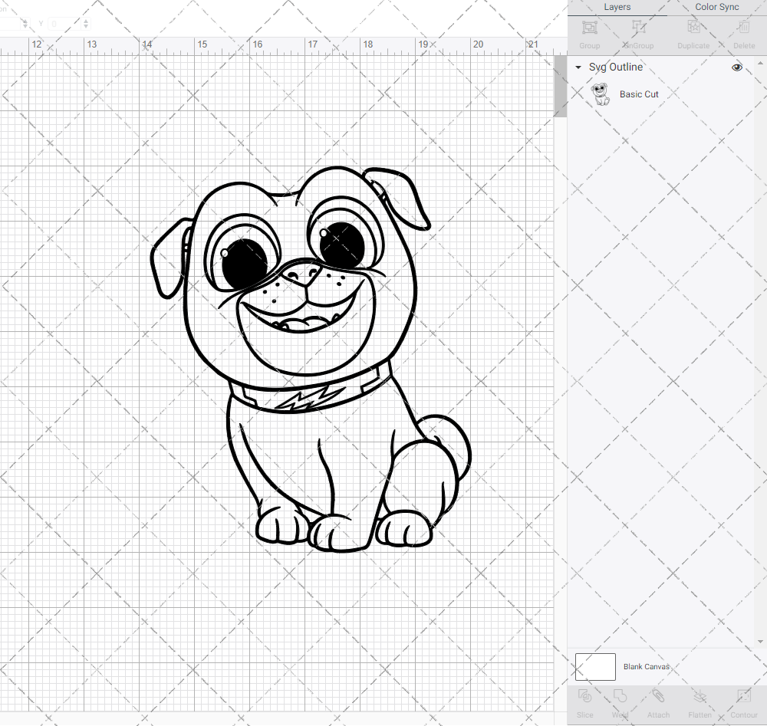Viewport: 767px width, 726px height.
Task: Select the Basic Cut layer label
Action: coord(639,94)
